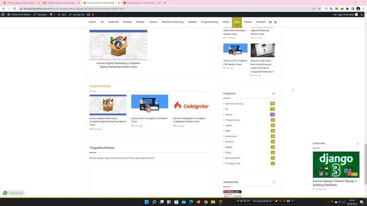The width and height of the screenshot is (367, 206).
Task: Open the Crazy Talk course sidebar thumbnail
Action: [x=263, y=50]
